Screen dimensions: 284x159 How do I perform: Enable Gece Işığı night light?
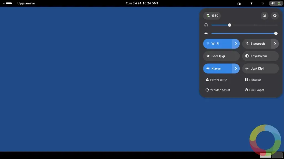(x=221, y=56)
